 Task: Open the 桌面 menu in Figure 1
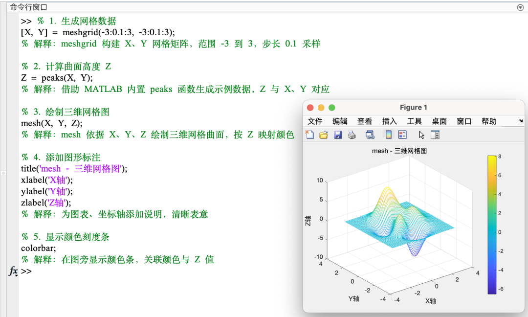click(x=439, y=121)
